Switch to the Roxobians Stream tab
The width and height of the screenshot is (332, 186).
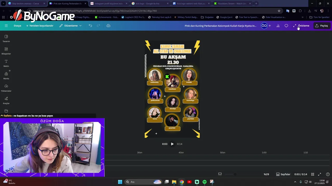232,4
